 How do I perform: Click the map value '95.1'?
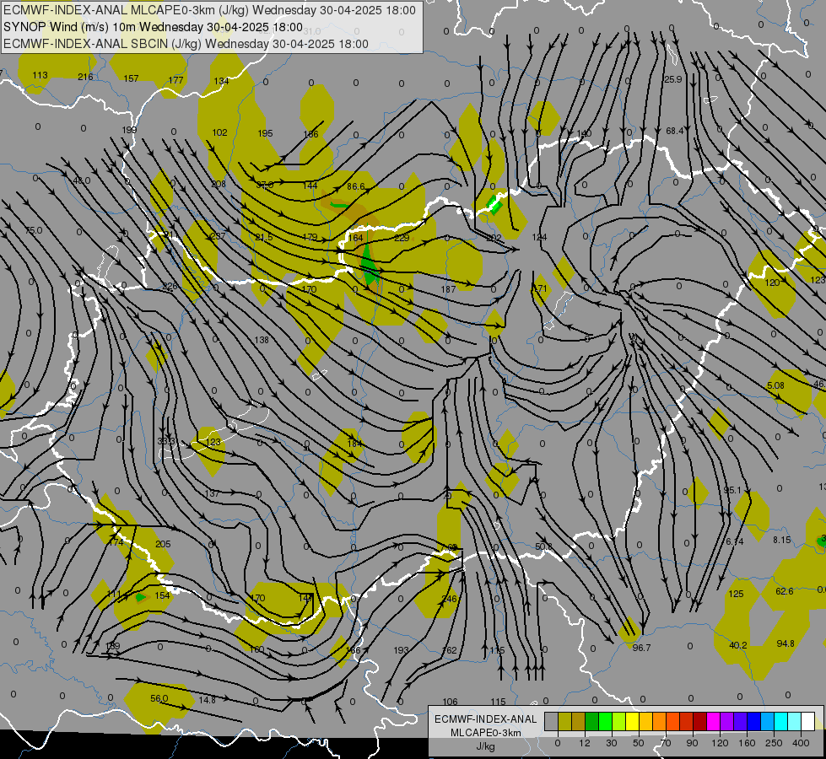point(732,490)
